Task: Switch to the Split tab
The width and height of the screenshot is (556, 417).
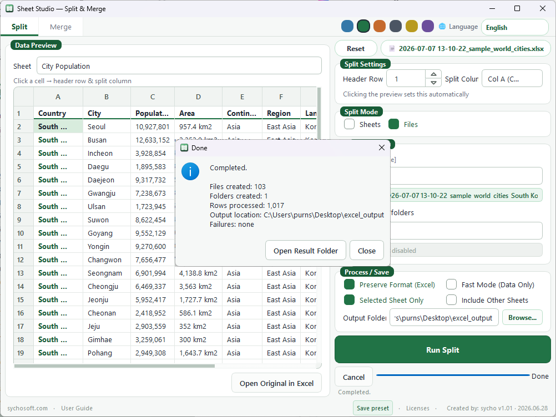Action: 19,27
